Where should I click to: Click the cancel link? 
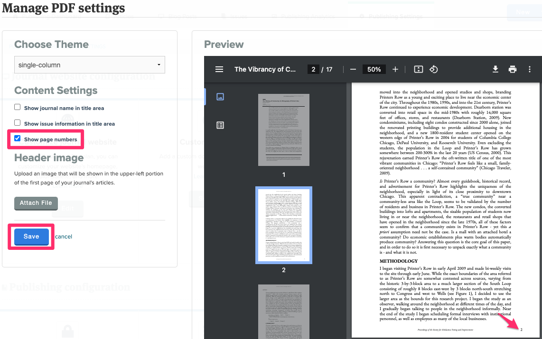pyautogui.click(x=64, y=237)
